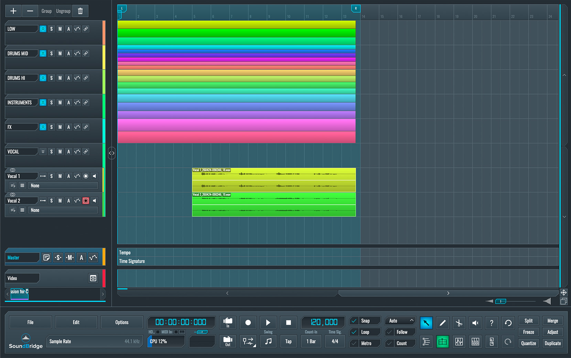Click the Tap tempo button
The width and height of the screenshot is (571, 358).
[288, 341]
